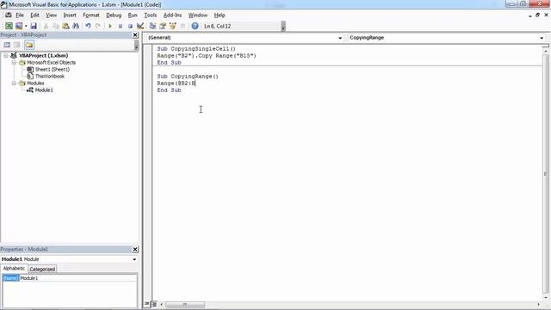Screen dimensions: 551x310
Task: Click the vertical scrollbar of code window
Action: point(546,174)
